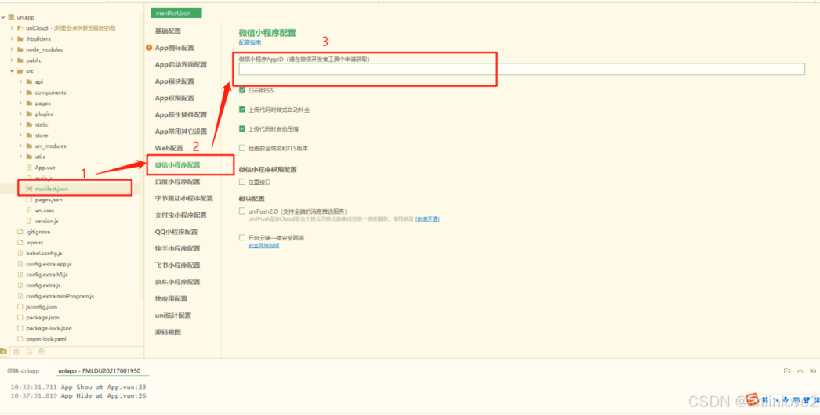The image size is (820, 415).
Task: Click the uniCloud folder icon
Action: 20,27
